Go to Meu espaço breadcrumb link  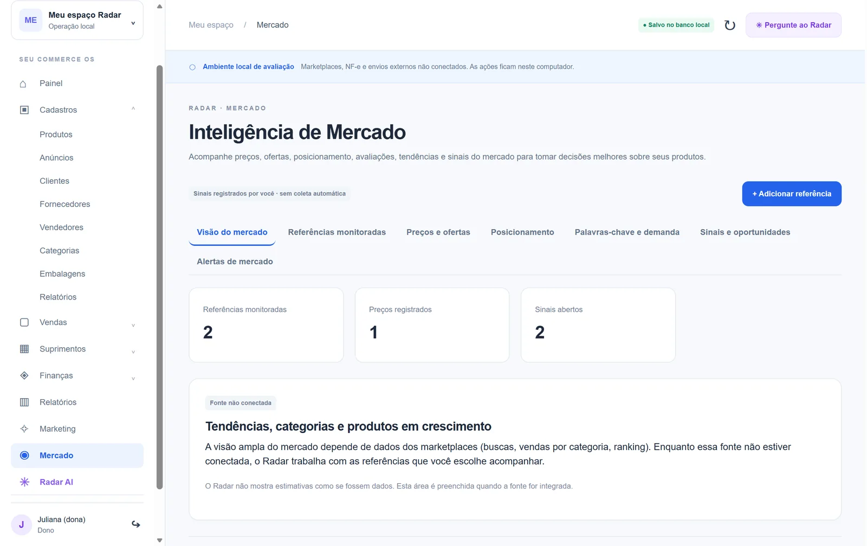[211, 25]
